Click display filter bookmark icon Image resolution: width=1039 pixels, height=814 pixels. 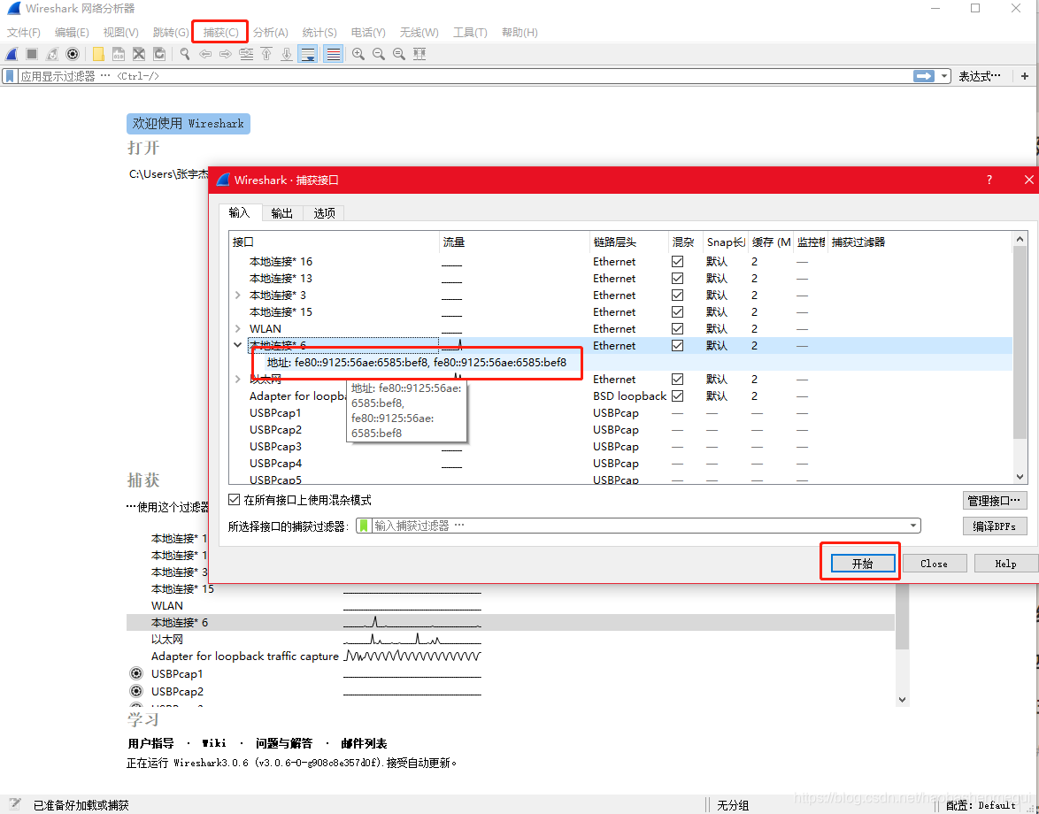(10, 76)
